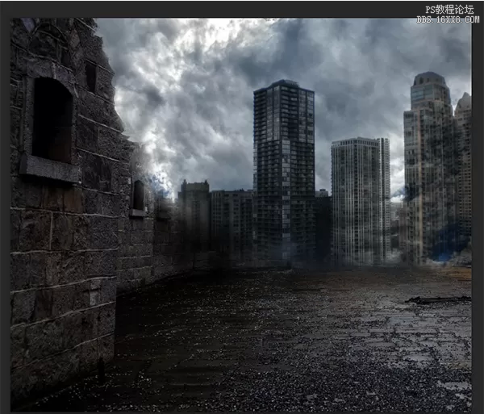Viewport: 484px width, 414px height.
Task: Click the composite cityscape image canvas
Action: [x=240, y=215]
